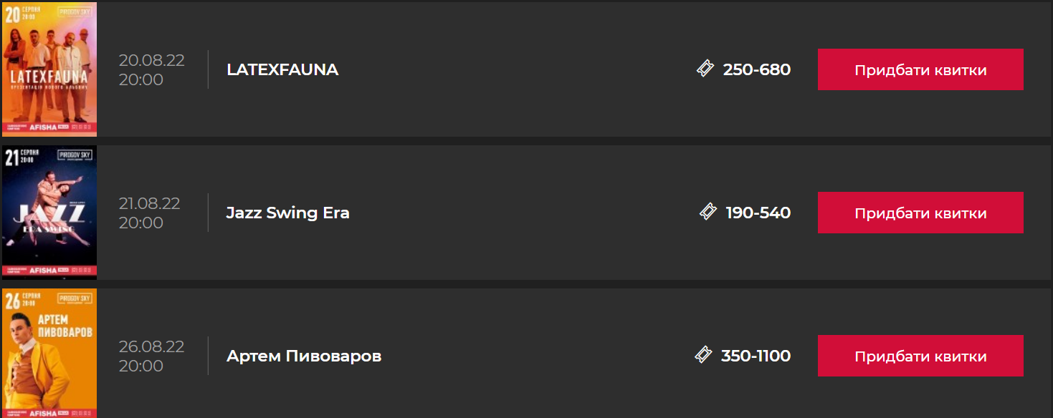Select the Jazz Swing Era event title
The image size is (1053, 418).
288,213
